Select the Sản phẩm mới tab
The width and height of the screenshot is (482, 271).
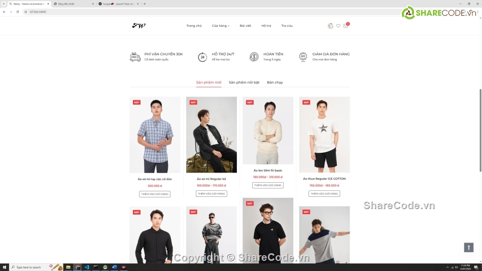(209, 82)
